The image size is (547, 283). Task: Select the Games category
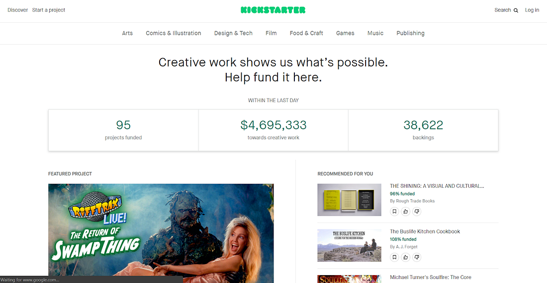pos(346,33)
